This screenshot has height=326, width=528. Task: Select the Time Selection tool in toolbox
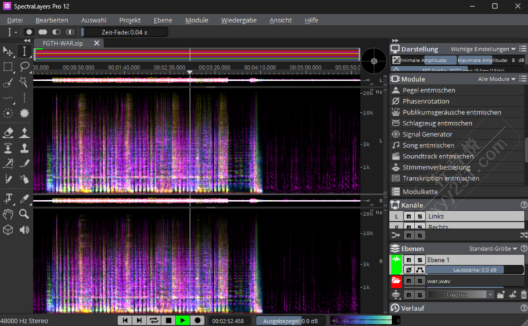24,51
